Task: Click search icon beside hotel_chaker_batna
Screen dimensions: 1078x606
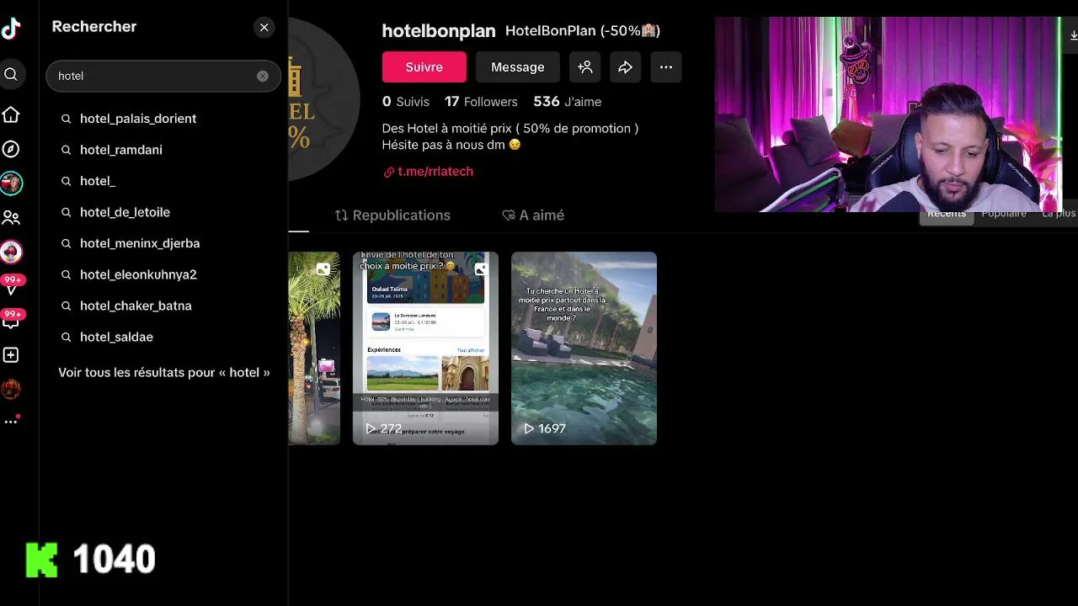Action: coord(67,306)
